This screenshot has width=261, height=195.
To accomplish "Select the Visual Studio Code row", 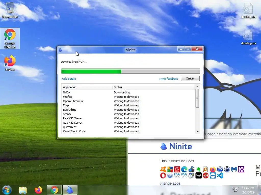I will click(x=128, y=131).
